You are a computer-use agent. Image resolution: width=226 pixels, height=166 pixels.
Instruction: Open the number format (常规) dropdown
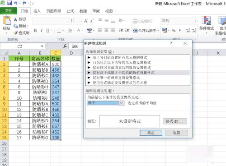(x=195, y=21)
